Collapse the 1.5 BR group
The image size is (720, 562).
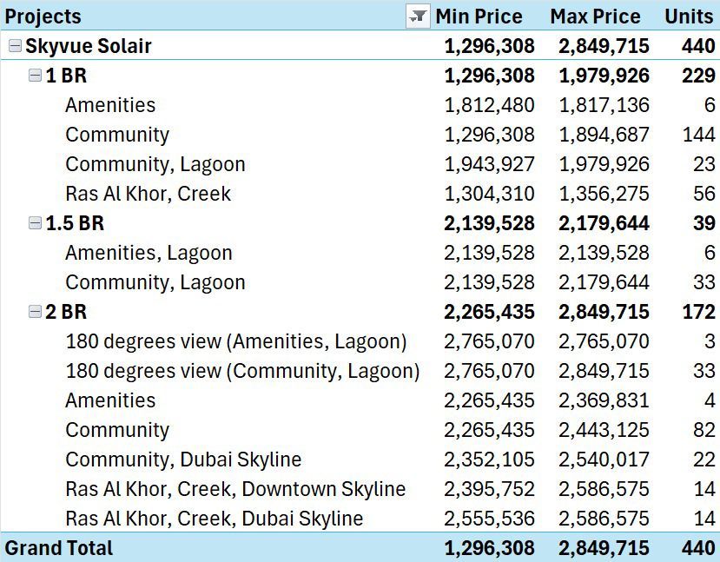point(35,223)
